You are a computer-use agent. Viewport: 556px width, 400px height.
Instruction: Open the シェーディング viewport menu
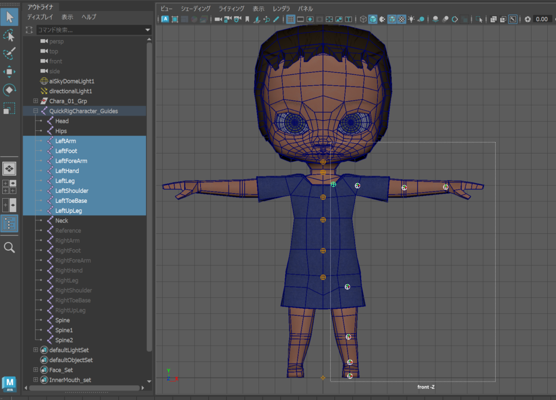(195, 9)
